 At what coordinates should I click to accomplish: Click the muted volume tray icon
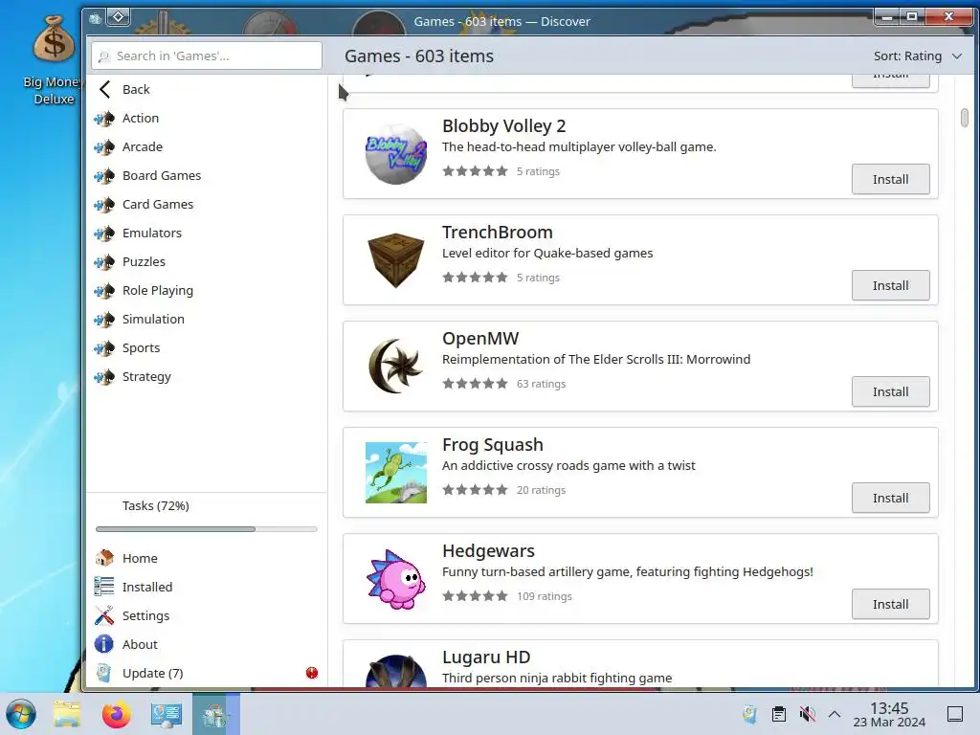pos(807,714)
